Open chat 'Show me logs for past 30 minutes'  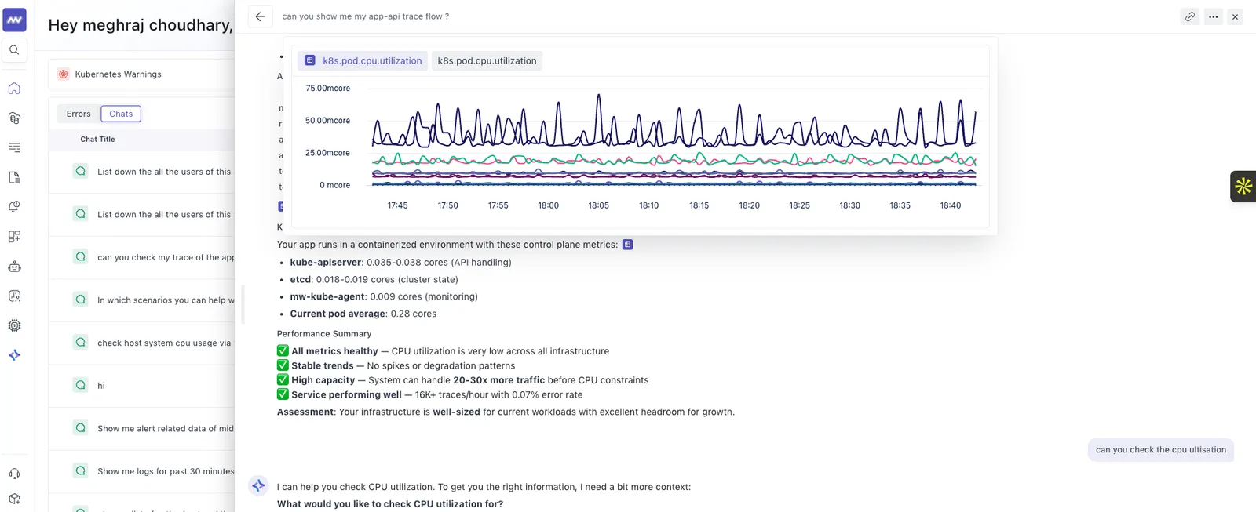click(141, 471)
